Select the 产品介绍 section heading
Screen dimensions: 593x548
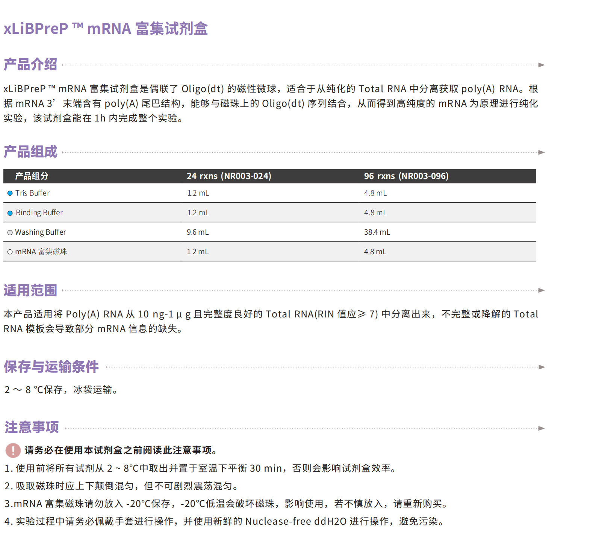[30, 64]
